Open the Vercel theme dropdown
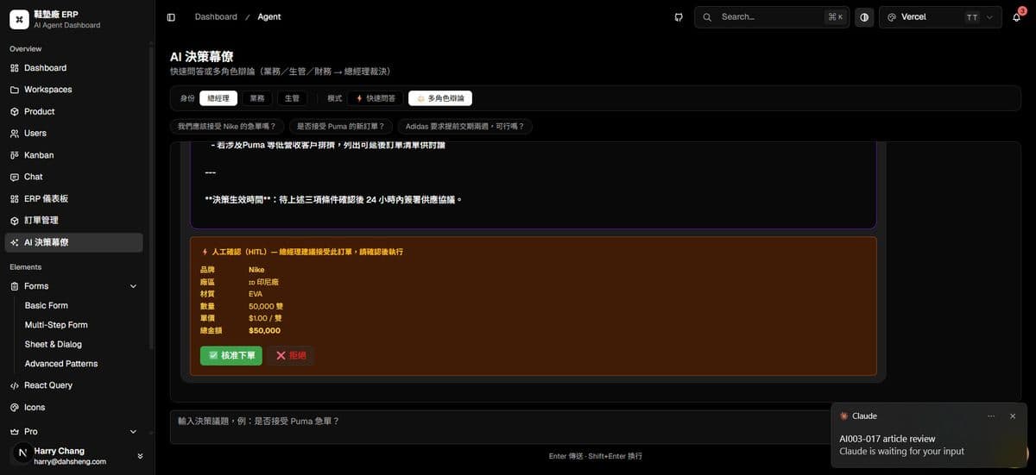The width and height of the screenshot is (1036, 475). point(940,17)
